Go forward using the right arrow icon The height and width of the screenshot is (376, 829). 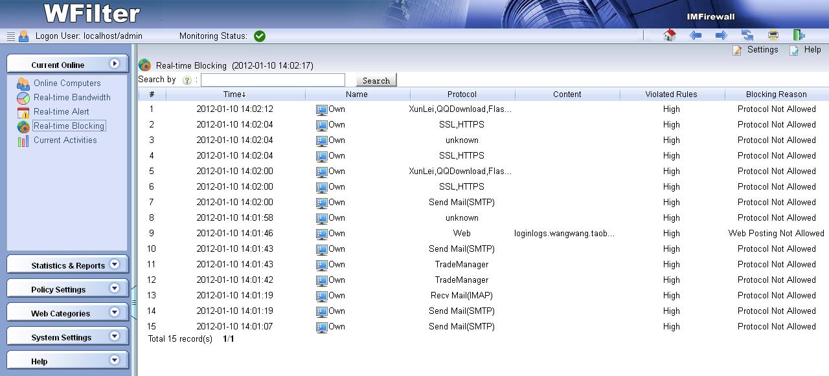[x=721, y=36]
